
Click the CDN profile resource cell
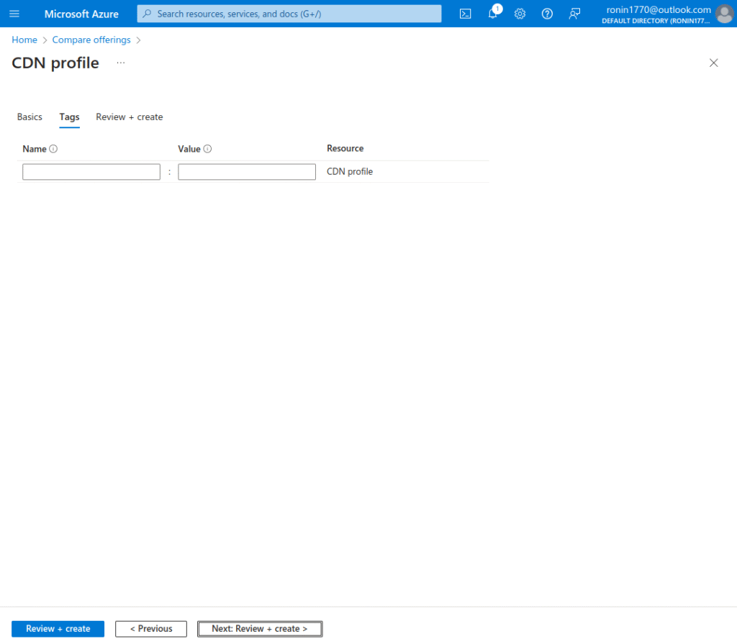[x=350, y=171]
